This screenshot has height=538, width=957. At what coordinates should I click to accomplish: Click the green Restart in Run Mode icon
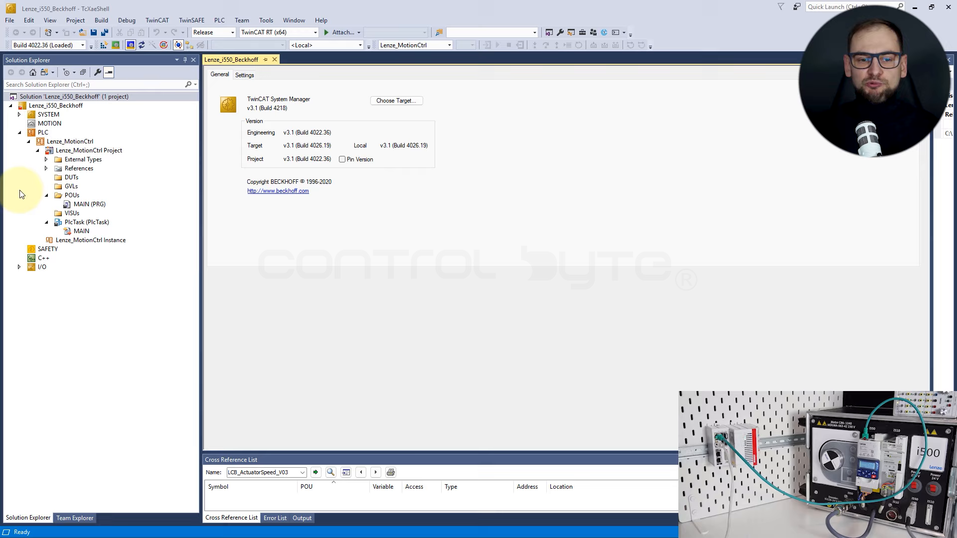tap(116, 45)
